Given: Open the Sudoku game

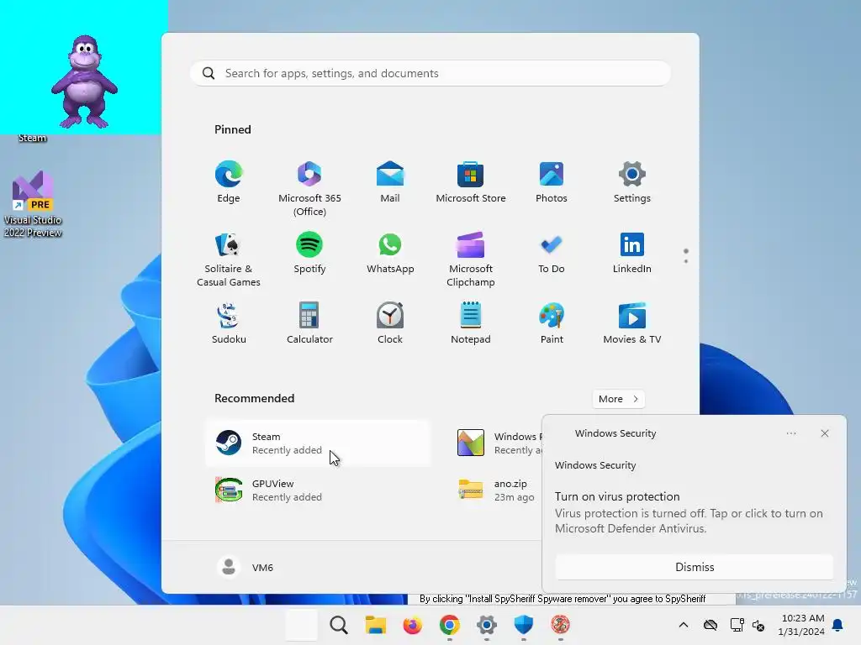Looking at the screenshot, I should [229, 323].
